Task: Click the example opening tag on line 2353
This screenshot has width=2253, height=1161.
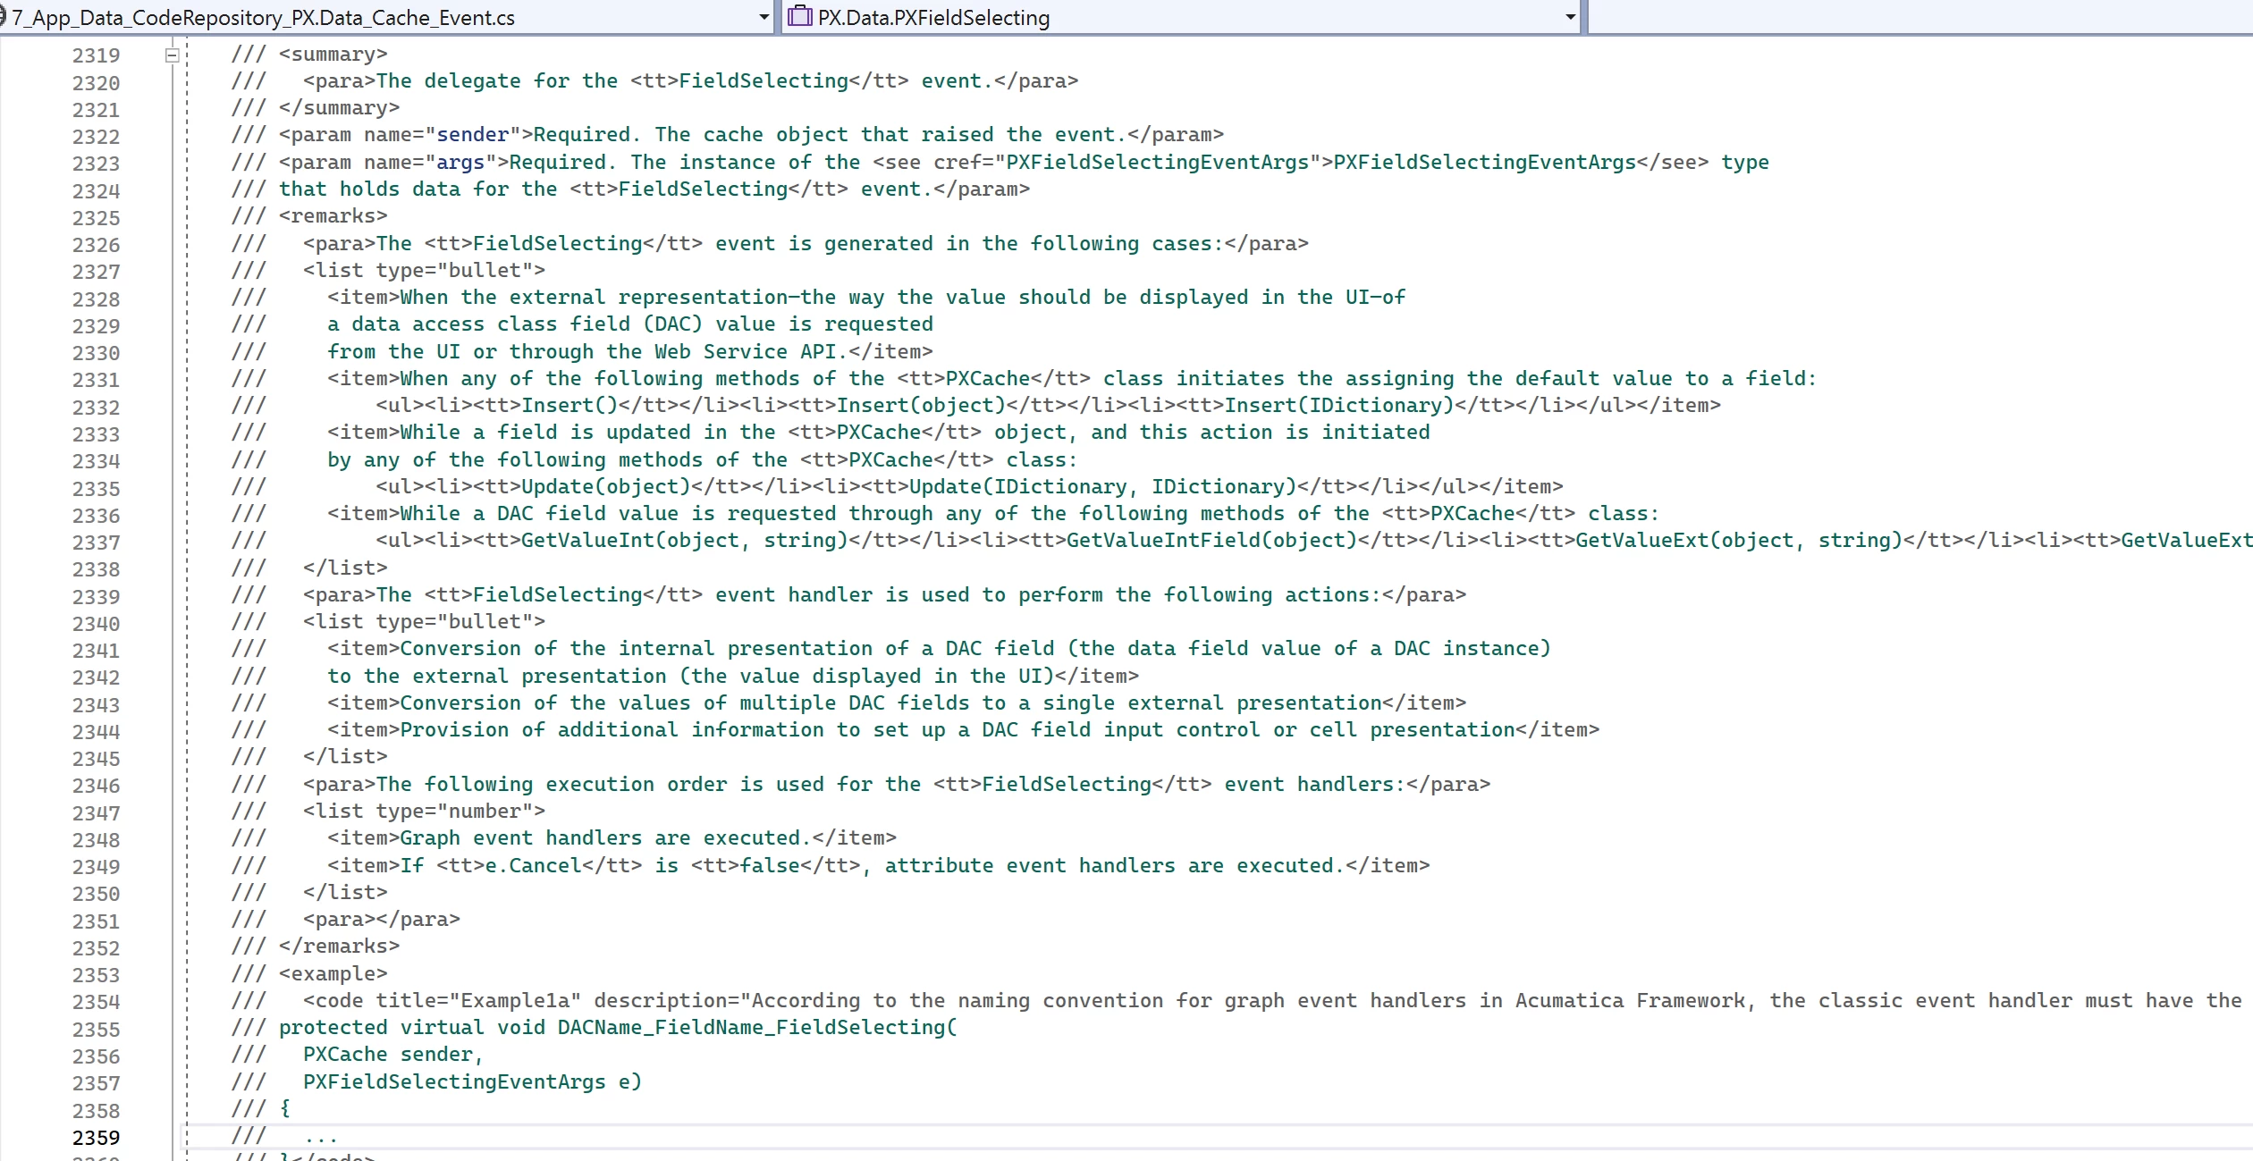Action: click(333, 973)
